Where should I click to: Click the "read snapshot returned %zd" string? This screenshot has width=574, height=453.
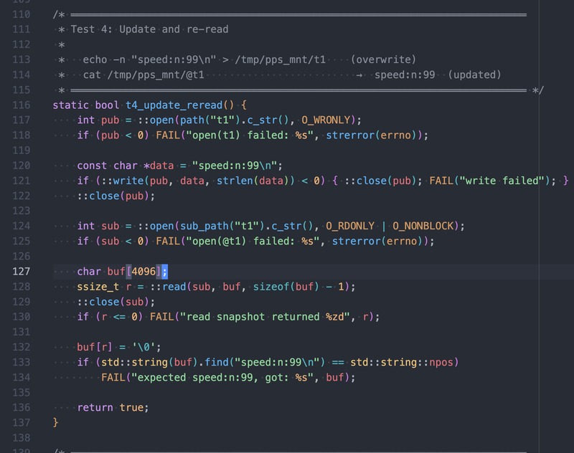(x=265, y=317)
